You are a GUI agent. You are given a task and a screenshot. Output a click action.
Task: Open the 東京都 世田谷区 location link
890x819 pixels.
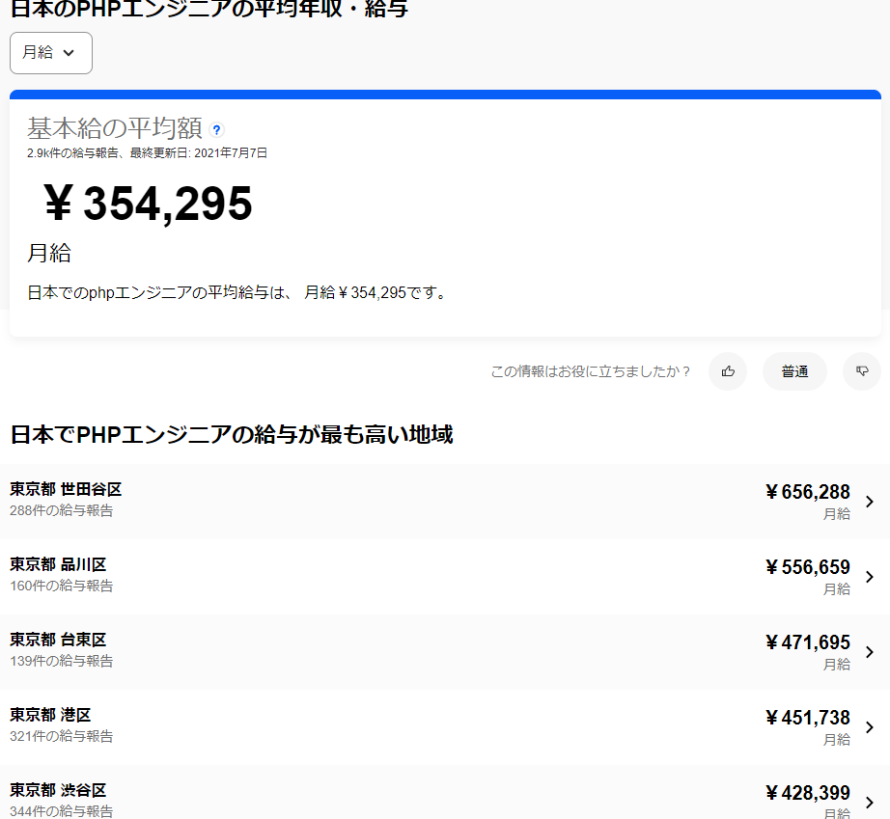66,489
